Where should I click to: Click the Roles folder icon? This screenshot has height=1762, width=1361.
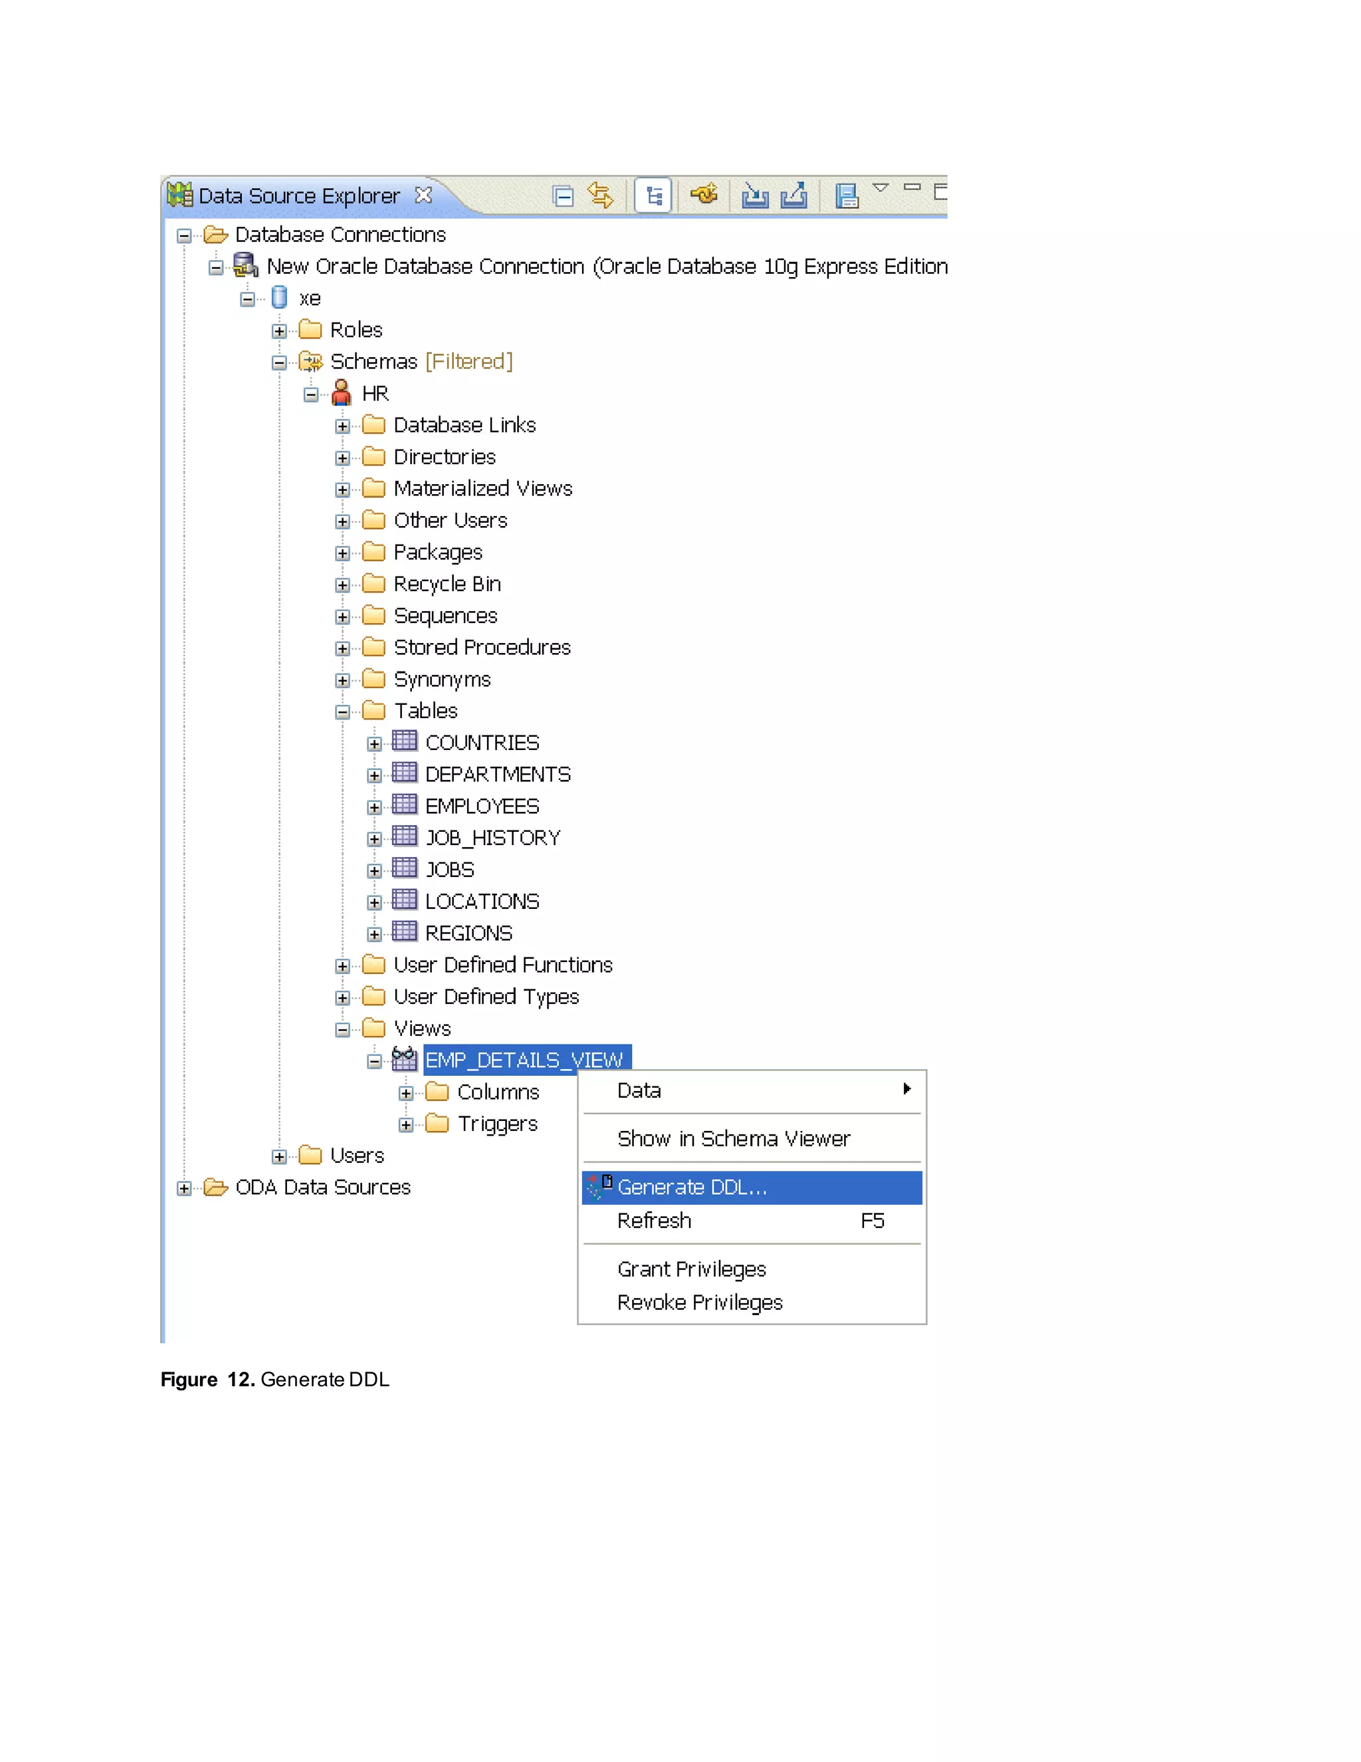[310, 330]
